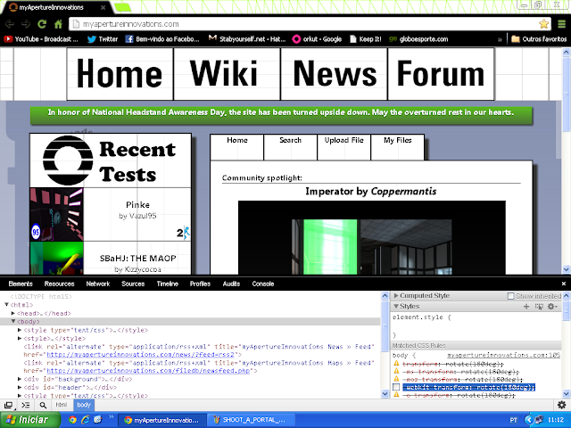Open the Stabyourself.net bookmark
Image resolution: width=571 pixels, height=428 pixels.
(x=247, y=39)
